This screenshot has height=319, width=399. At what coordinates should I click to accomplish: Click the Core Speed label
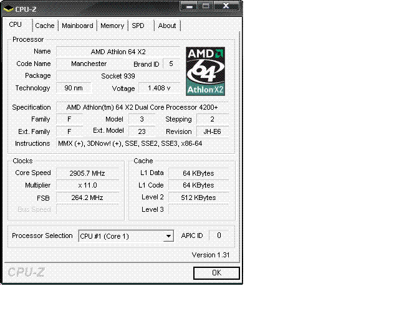[33, 173]
